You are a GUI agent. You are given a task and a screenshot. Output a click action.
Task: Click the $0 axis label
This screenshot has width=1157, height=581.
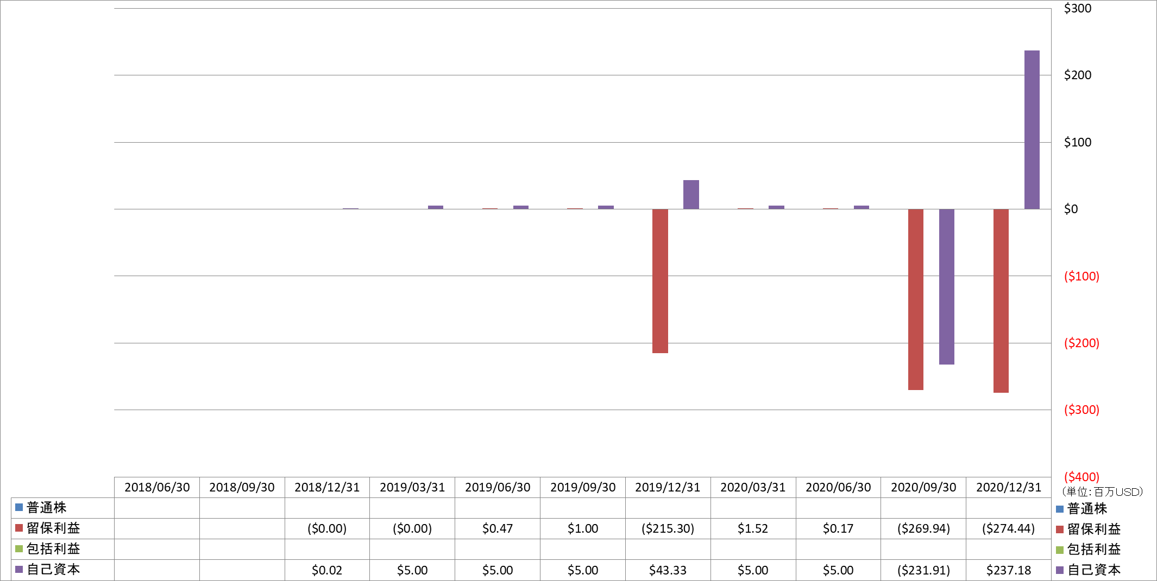click(x=1071, y=209)
